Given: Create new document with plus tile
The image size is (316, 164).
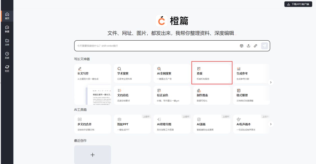Looking at the screenshot, I should [x=92, y=155].
